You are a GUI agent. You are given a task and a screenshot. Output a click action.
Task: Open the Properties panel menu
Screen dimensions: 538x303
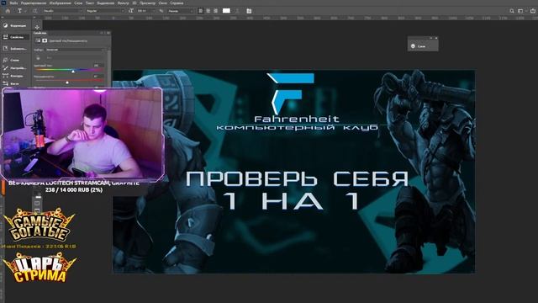pyautogui.click(x=108, y=33)
